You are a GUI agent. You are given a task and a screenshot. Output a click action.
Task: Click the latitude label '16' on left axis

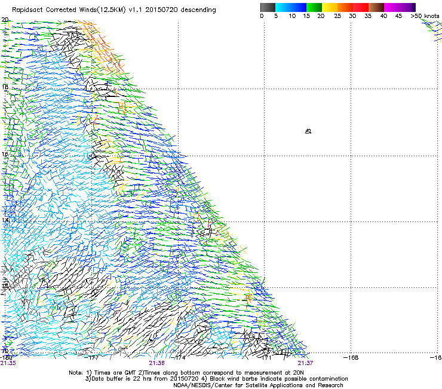pyautogui.click(x=5, y=154)
